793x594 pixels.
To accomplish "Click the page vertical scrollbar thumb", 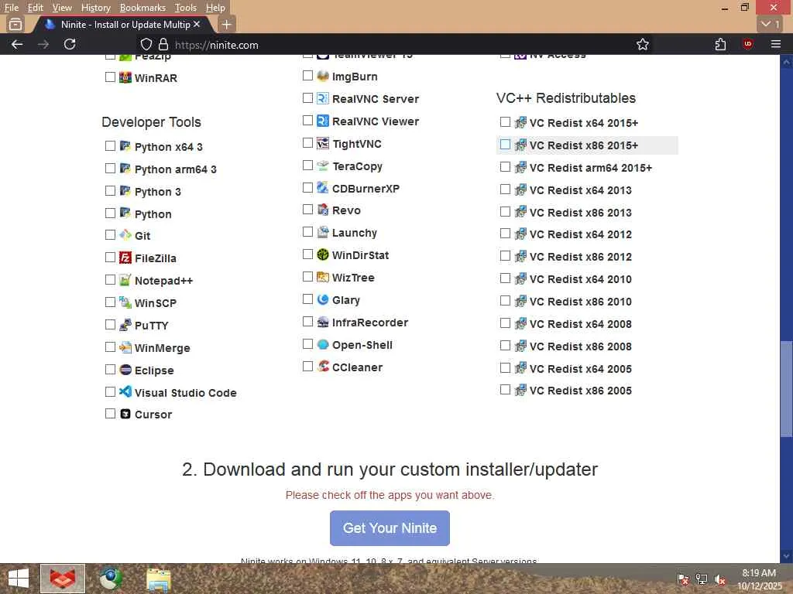I will click(786, 389).
